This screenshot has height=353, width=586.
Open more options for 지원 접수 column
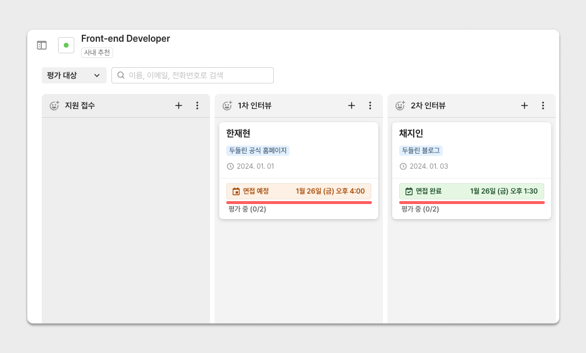(197, 105)
